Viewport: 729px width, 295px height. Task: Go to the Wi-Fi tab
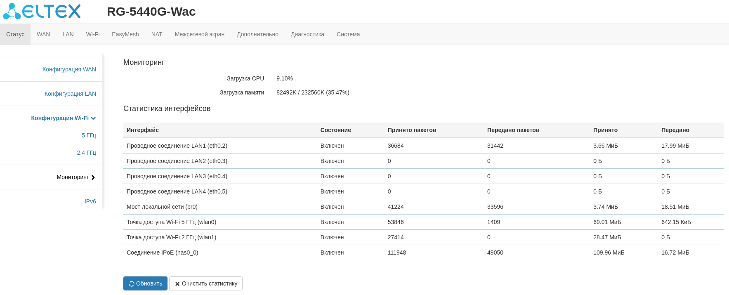93,34
